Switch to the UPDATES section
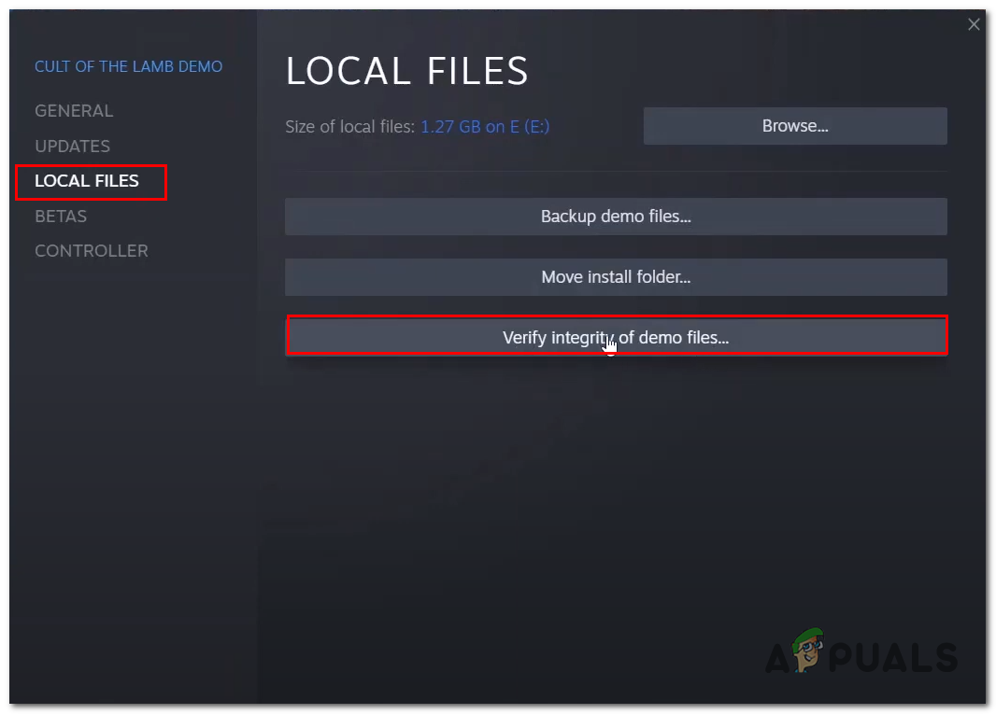The width and height of the screenshot is (996, 714). (x=73, y=146)
